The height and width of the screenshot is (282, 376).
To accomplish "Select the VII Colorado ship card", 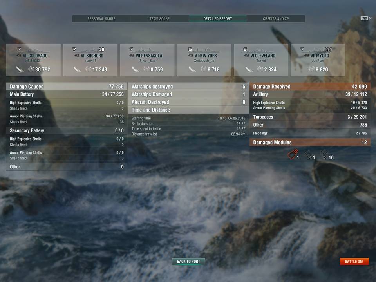I will click(33, 60).
